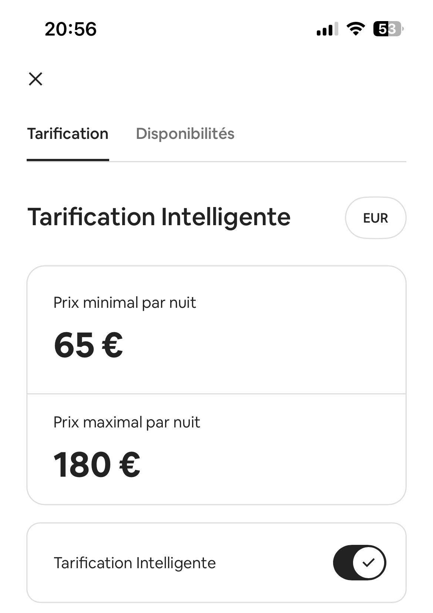Select the Tarification tab

click(68, 134)
